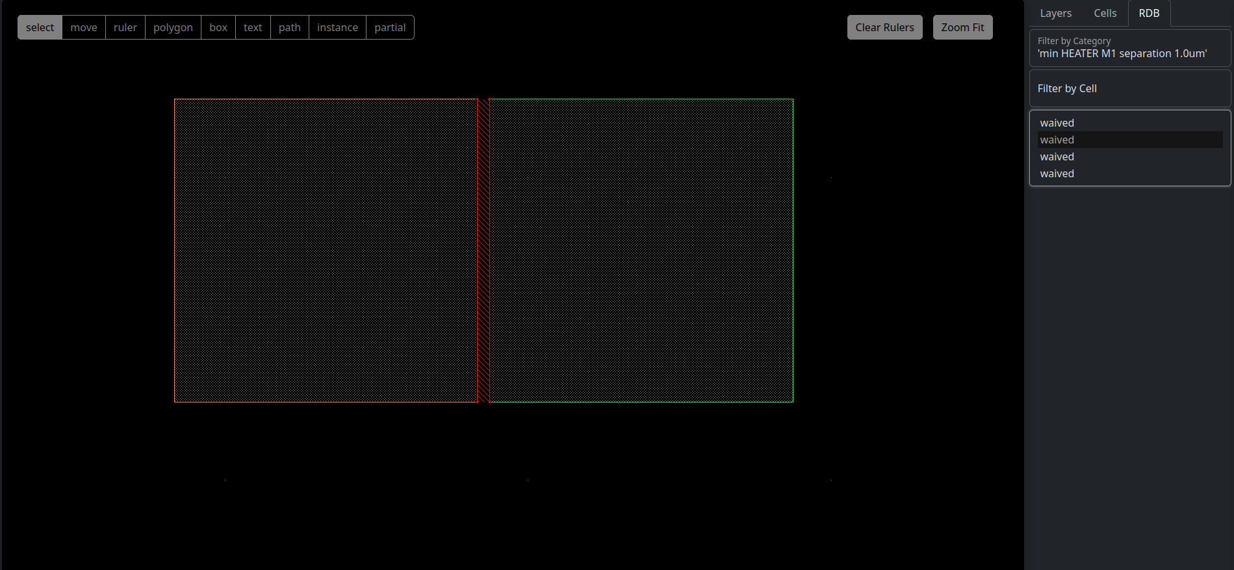Select the RDB tab
Screen dimensions: 1234x570
1149,13
